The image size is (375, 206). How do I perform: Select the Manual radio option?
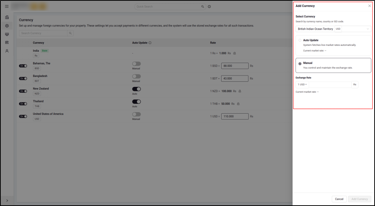pos(300,64)
